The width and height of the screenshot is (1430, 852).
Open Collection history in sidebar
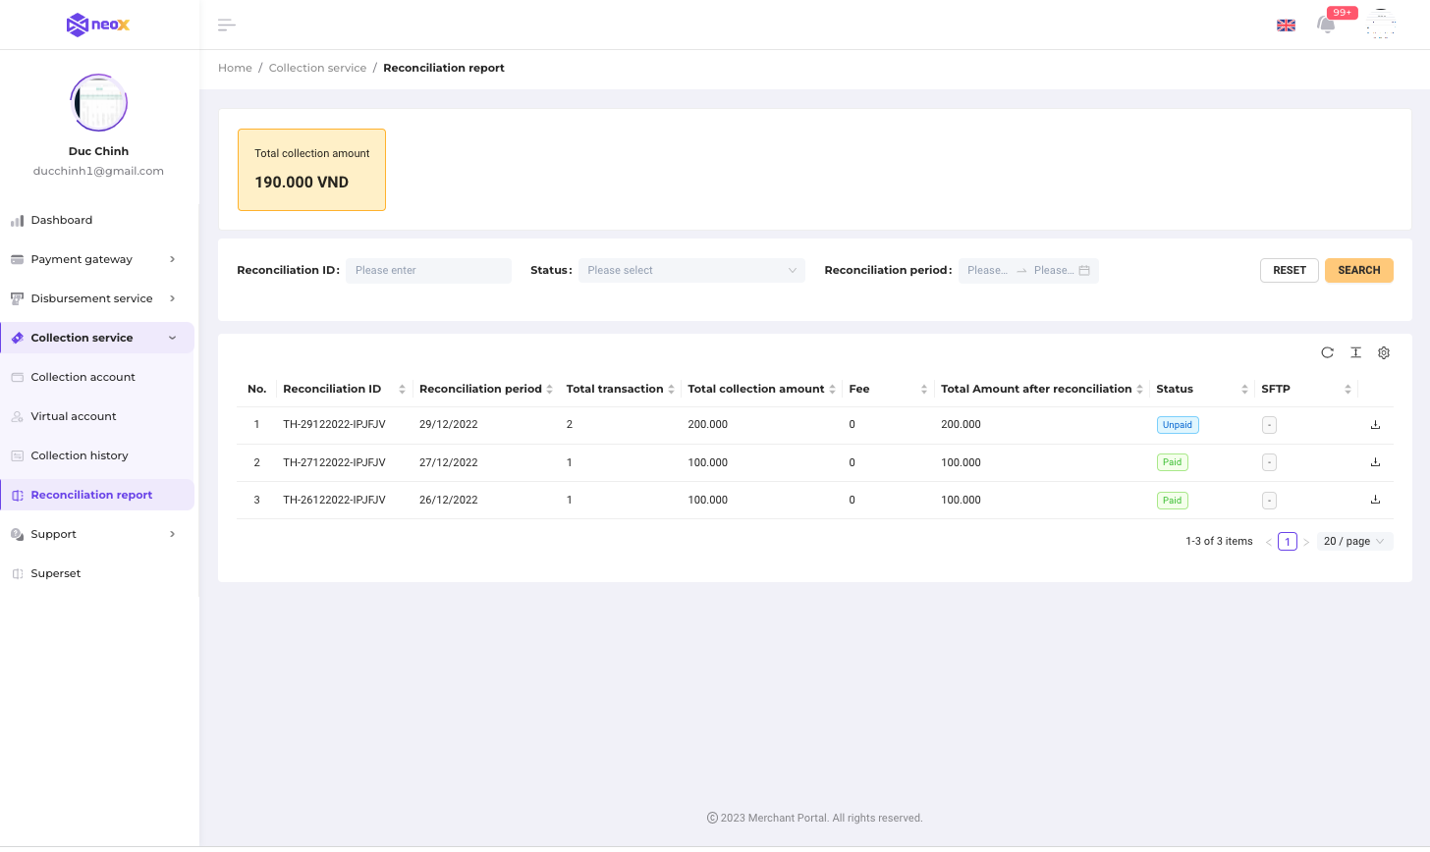click(80, 455)
